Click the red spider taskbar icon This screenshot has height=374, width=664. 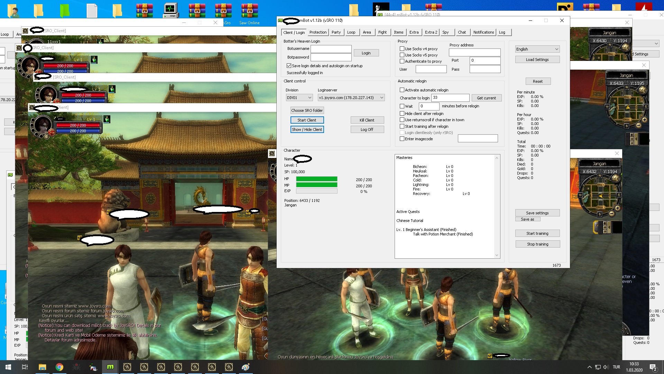[76, 367]
